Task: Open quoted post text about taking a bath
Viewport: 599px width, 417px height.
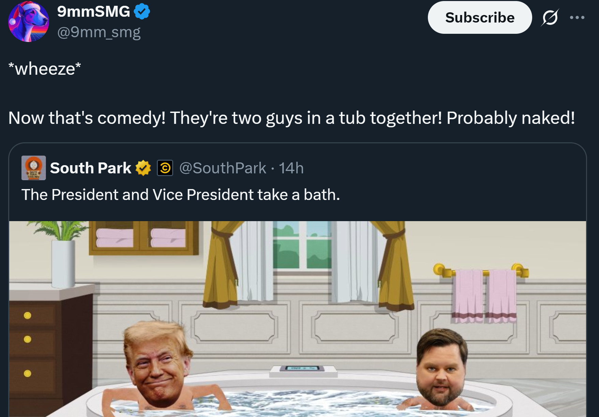Action: [181, 195]
